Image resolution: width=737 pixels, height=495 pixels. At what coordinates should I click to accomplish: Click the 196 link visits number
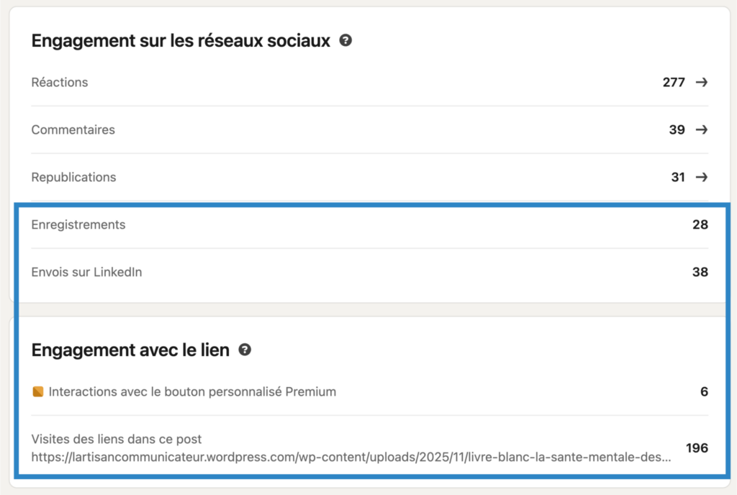[697, 448]
